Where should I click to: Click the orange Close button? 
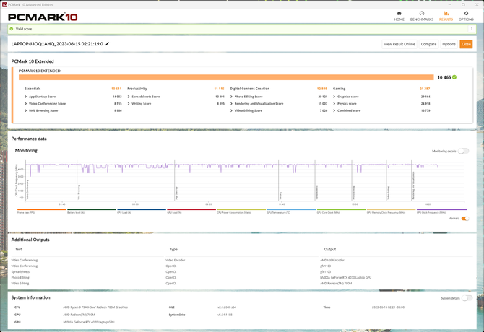pyautogui.click(x=466, y=45)
